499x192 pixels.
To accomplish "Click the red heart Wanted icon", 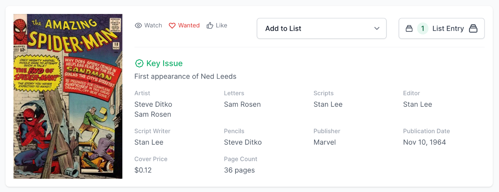I will point(172,26).
